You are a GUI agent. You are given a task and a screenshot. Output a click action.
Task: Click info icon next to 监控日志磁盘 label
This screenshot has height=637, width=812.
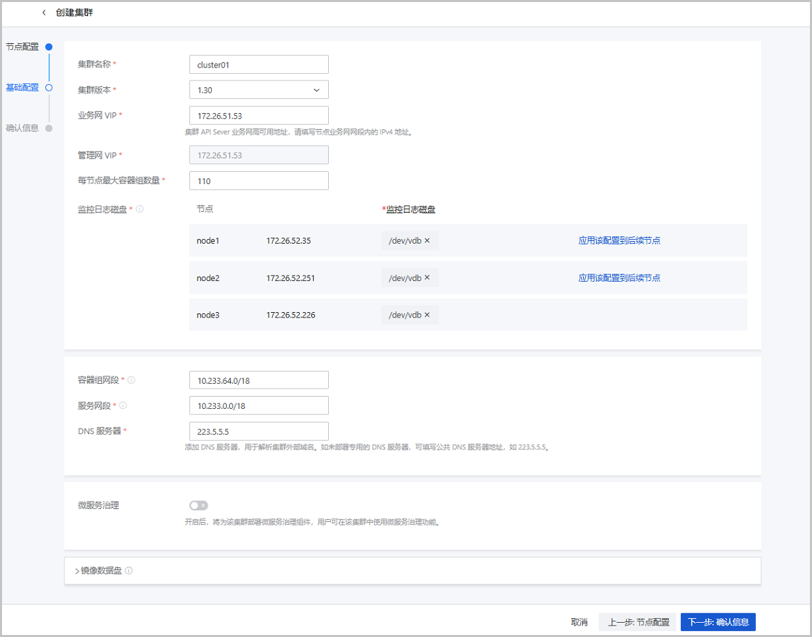[140, 209]
